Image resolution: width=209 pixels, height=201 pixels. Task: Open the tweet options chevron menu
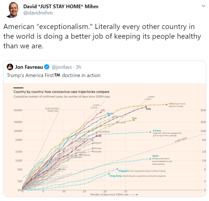point(203,6)
